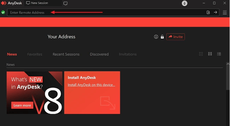Viewport: 230px width, 126px height.
Task: Click the vertical scrollbar thumb
Action: pos(228,77)
